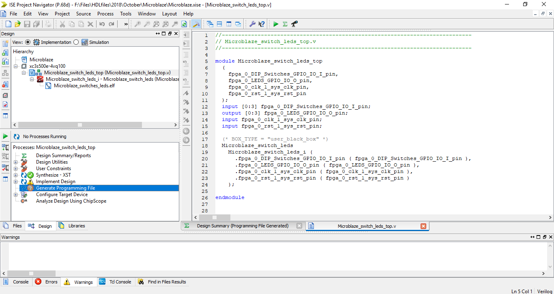
Task: Select the Microblaze project node in hierarchy
Action: pos(41,60)
